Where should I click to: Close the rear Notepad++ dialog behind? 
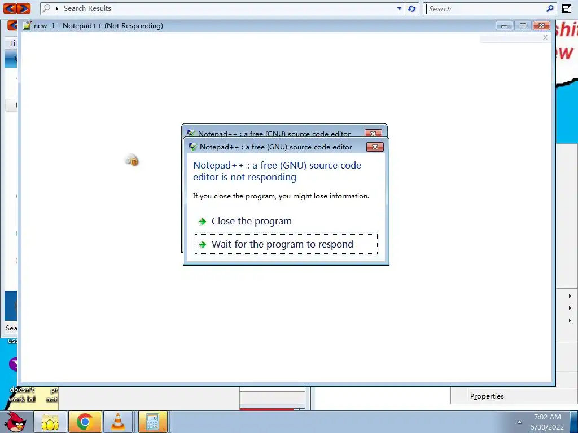coord(373,133)
